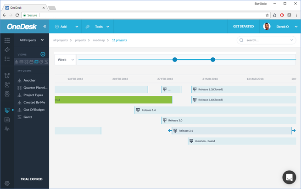Click the GET STARTED button
This screenshot has height=189, width=301.
(x=243, y=27)
